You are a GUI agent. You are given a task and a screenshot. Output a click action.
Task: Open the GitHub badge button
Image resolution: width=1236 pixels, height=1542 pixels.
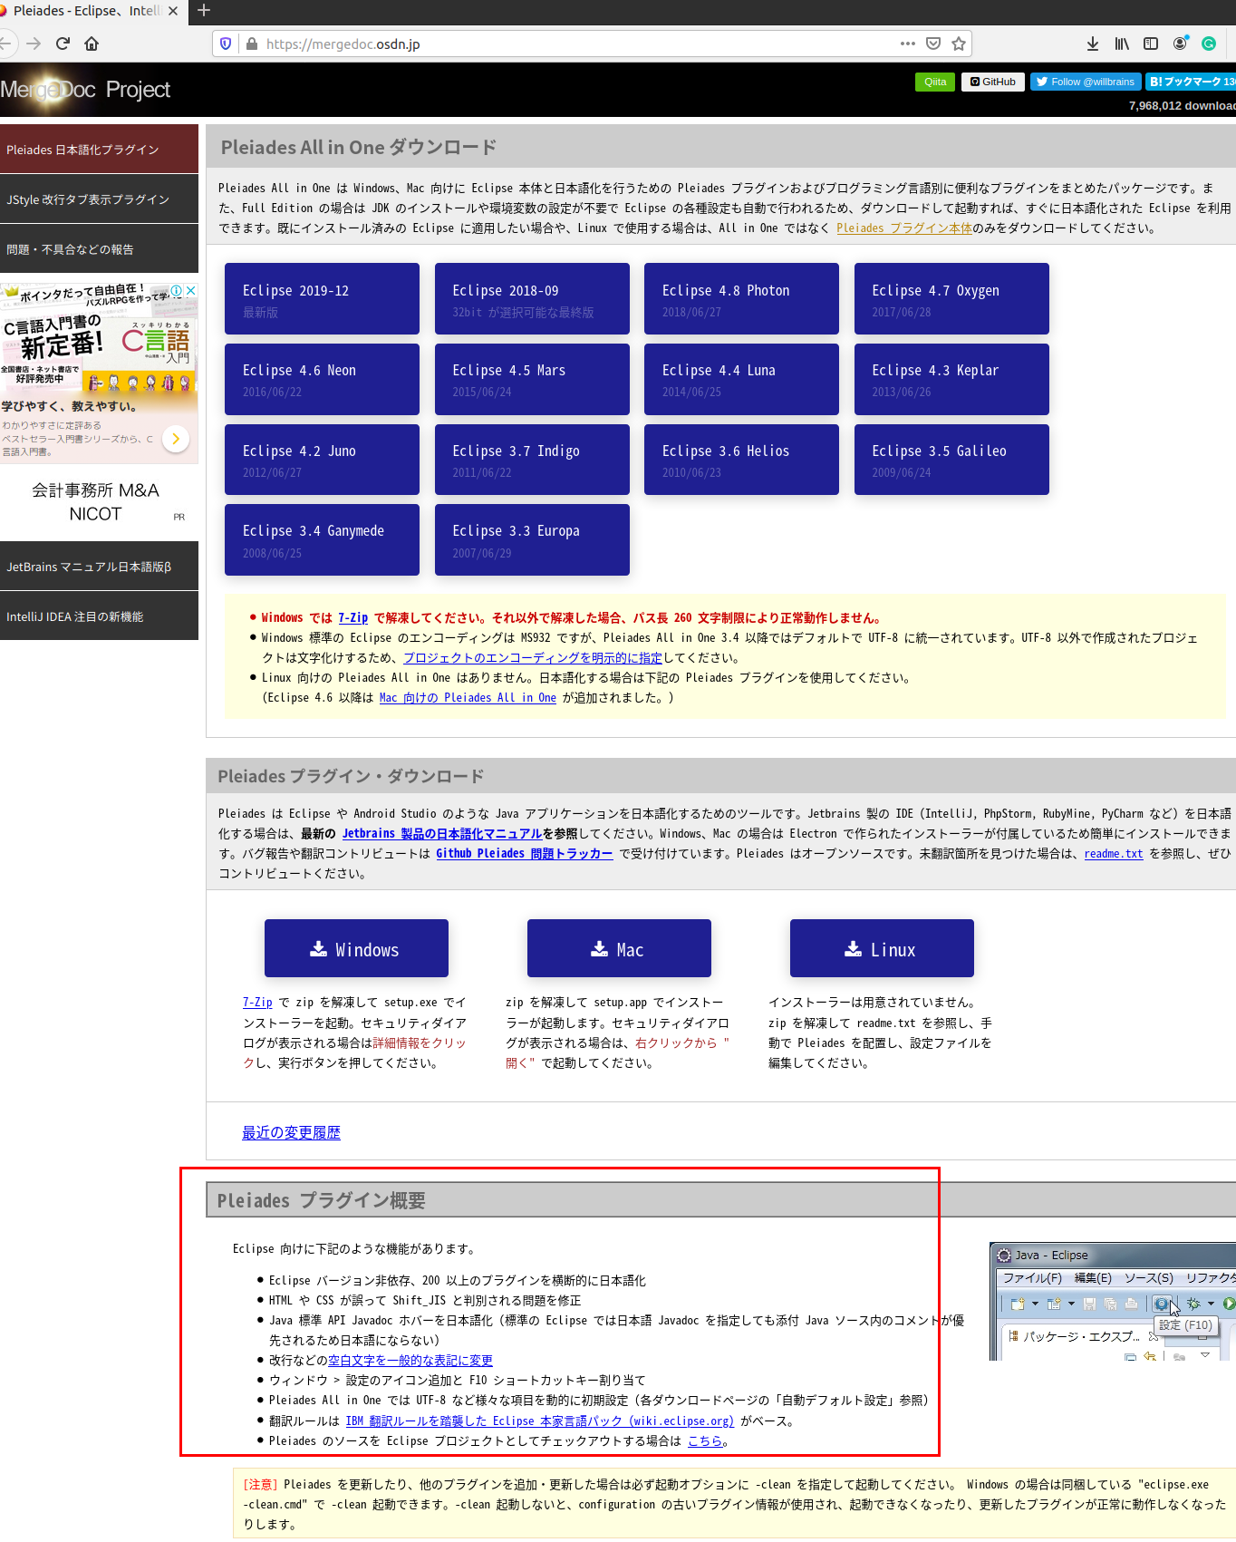click(993, 82)
